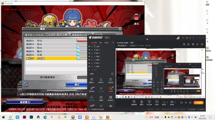This screenshot has width=215, height=120.
Task: Add a screen capture source from bottom bar
Action: [134, 103]
